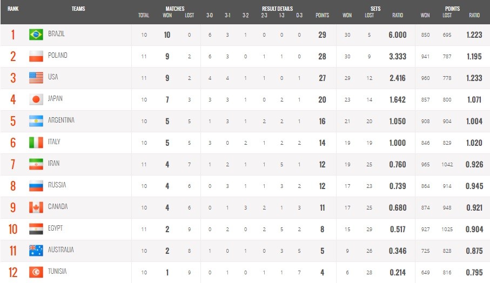Open the Russia team name link
Screen dimensions: 490x283
[57, 185]
